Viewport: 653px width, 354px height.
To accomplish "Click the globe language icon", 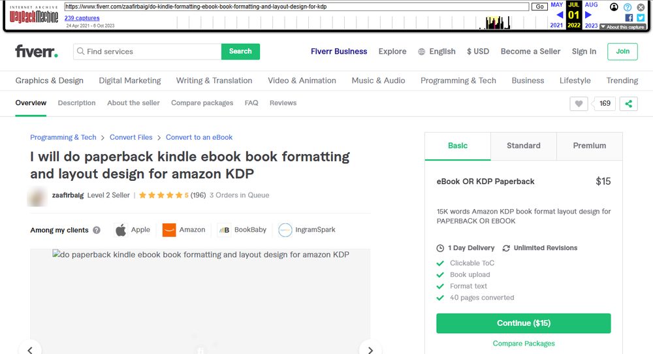I will (x=421, y=52).
